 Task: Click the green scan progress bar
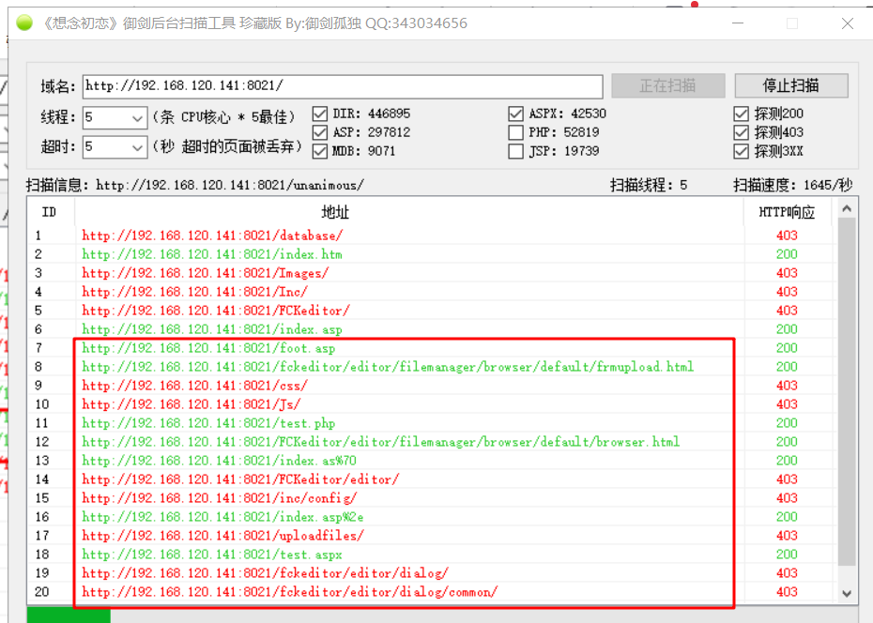pos(69,615)
